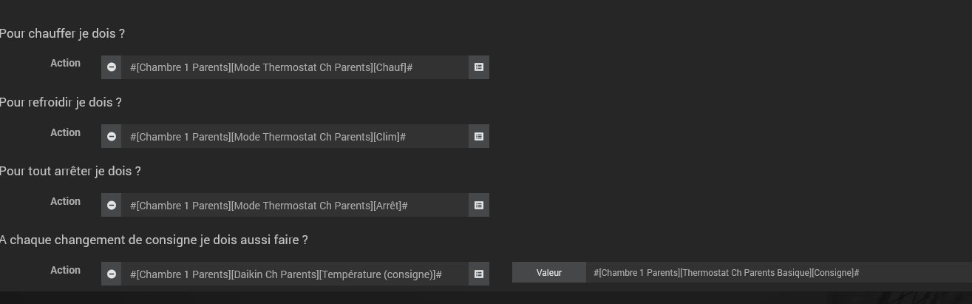The width and height of the screenshot is (972, 304).
Task: Click the Action label beside the Daikin command
Action: (x=65, y=271)
